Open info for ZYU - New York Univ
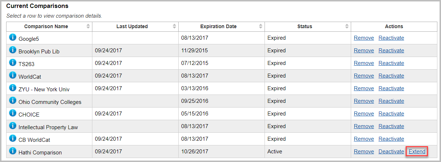The width and height of the screenshot is (441, 162). click(13, 88)
